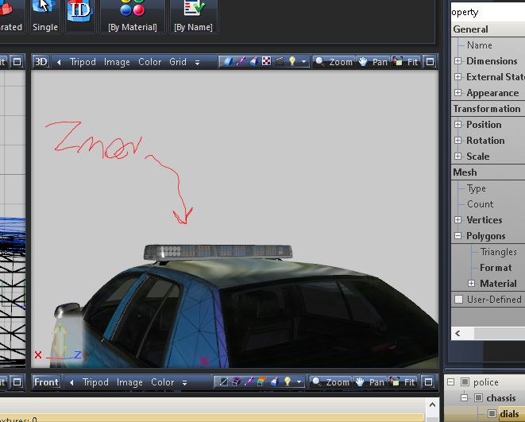525x422 pixels.
Task: Expand the Dimensions property group
Action: (457, 61)
